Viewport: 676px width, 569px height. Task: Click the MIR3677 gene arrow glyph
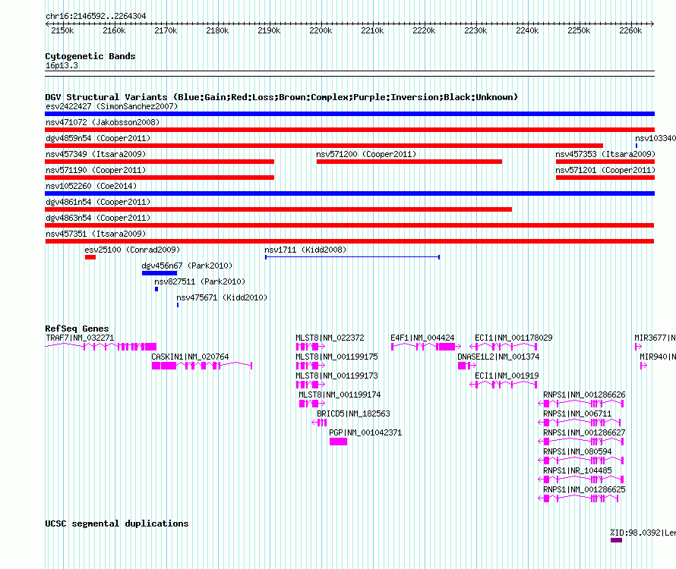click(x=638, y=347)
